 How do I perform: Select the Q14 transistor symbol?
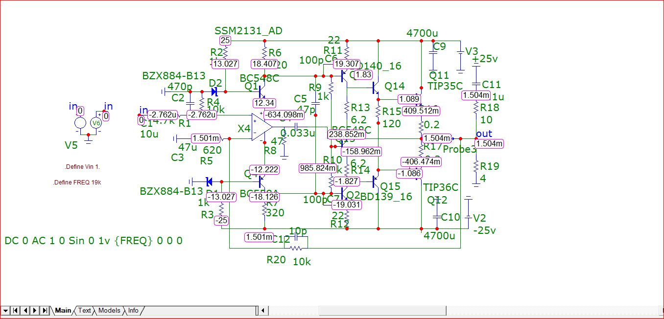pyautogui.click(x=375, y=88)
